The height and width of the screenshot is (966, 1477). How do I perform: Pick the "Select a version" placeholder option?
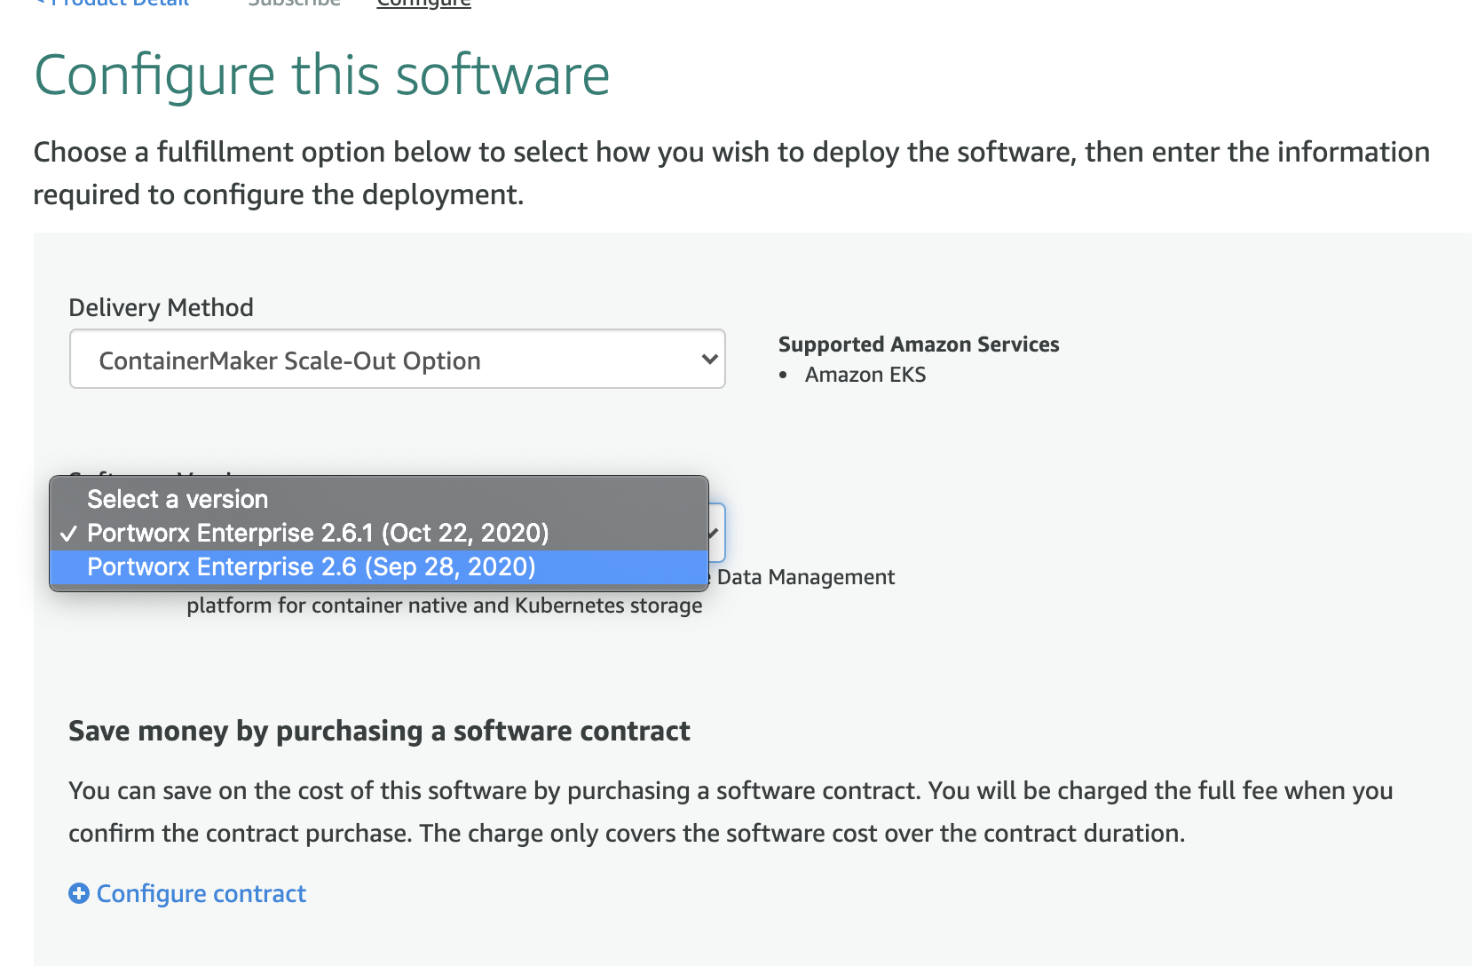point(178,500)
